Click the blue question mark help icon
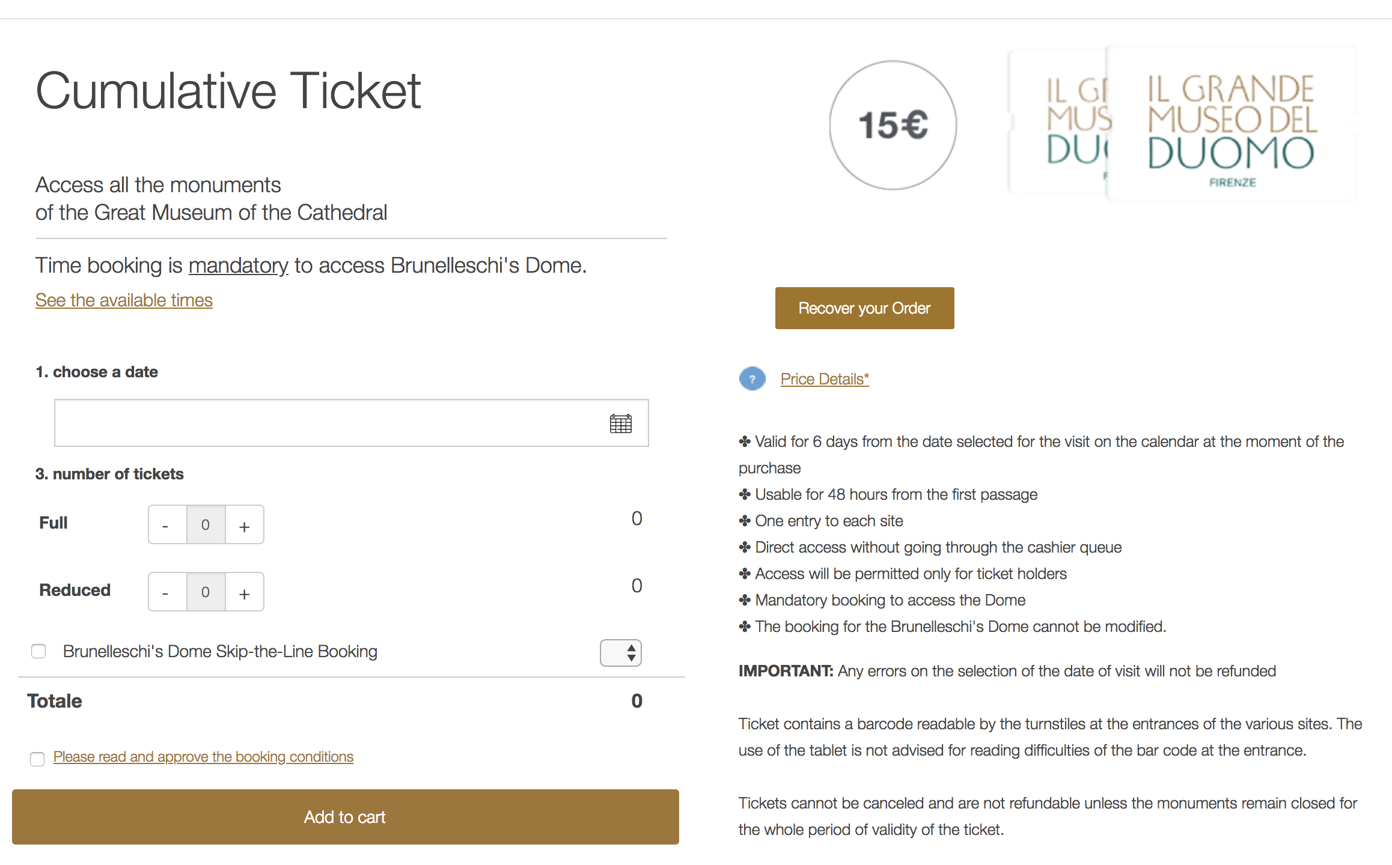The image size is (1392, 865). point(752,379)
